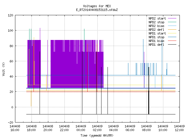Viewport: 185px width, 138px height.
Task: Click the x-axis label 140409 08:00
Action: point(147,128)
